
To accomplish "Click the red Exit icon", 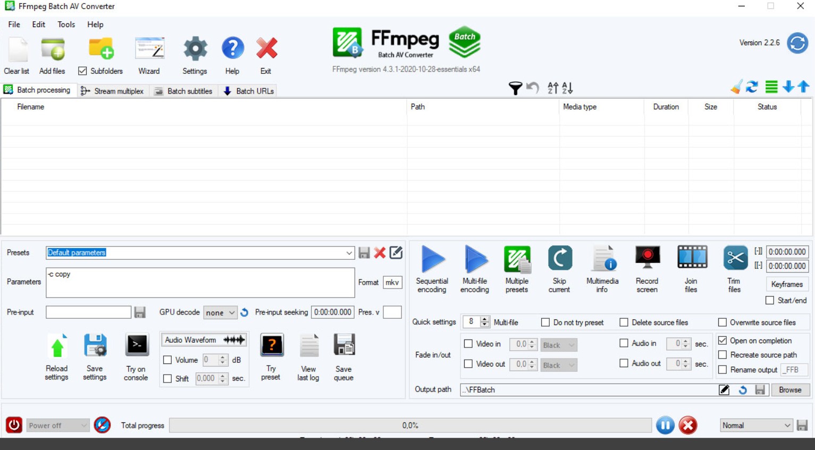I will pyautogui.click(x=266, y=48).
